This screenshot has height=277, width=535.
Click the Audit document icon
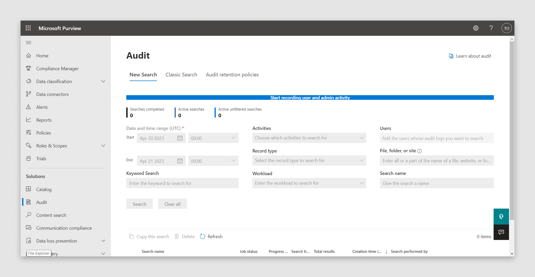[x=29, y=202]
